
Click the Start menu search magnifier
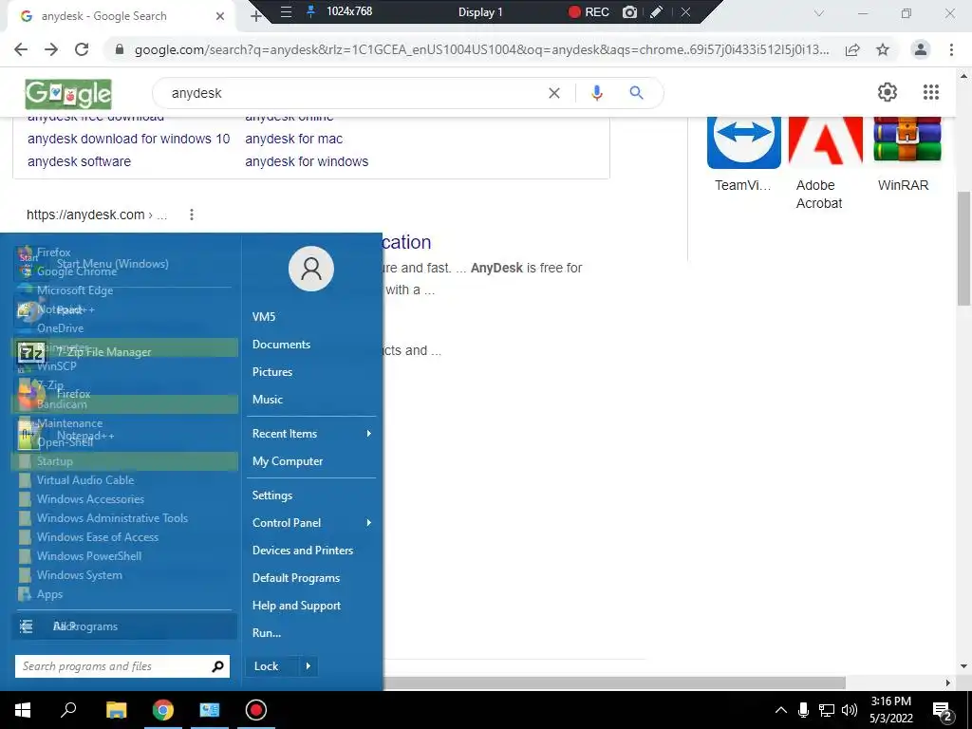[217, 666]
